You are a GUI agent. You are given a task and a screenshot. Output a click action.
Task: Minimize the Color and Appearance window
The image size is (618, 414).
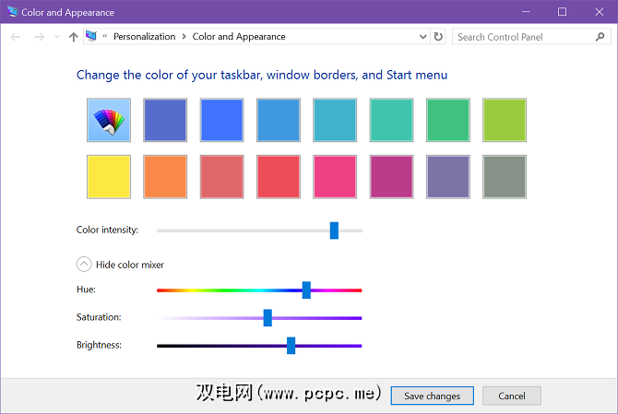[526, 12]
